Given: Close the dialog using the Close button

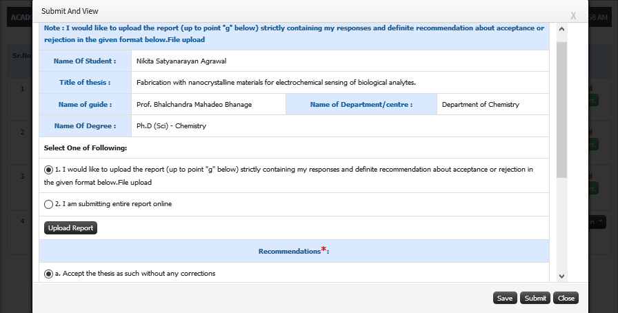Looking at the screenshot, I should tap(566, 298).
